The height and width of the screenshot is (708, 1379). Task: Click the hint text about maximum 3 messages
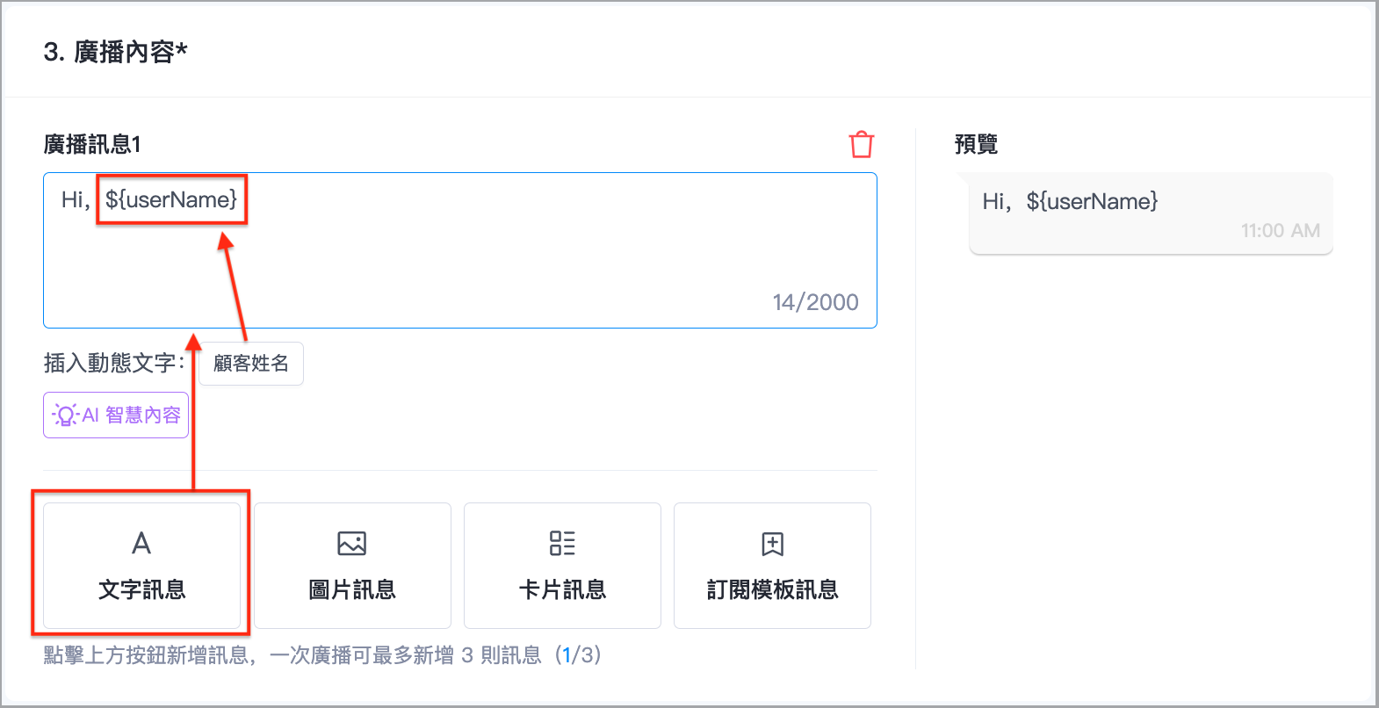(x=322, y=655)
